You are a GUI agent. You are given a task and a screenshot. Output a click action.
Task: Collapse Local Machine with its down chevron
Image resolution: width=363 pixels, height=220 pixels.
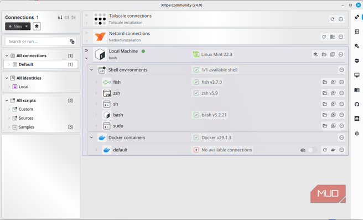click(86, 58)
